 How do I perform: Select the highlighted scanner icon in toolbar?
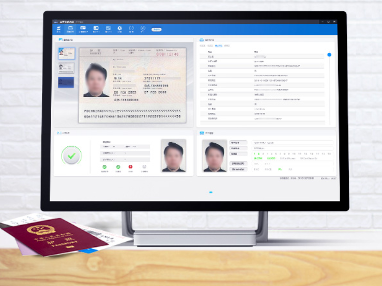[x=71, y=29]
